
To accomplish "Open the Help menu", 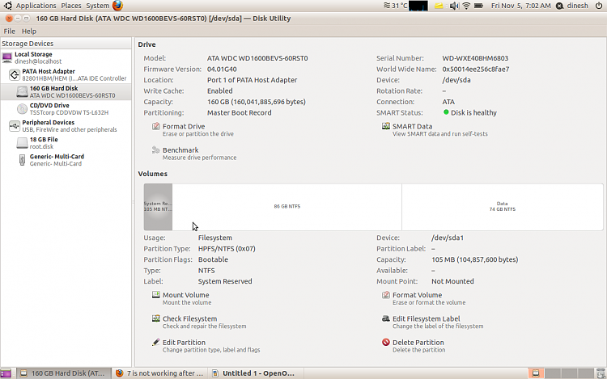I will coord(29,32).
